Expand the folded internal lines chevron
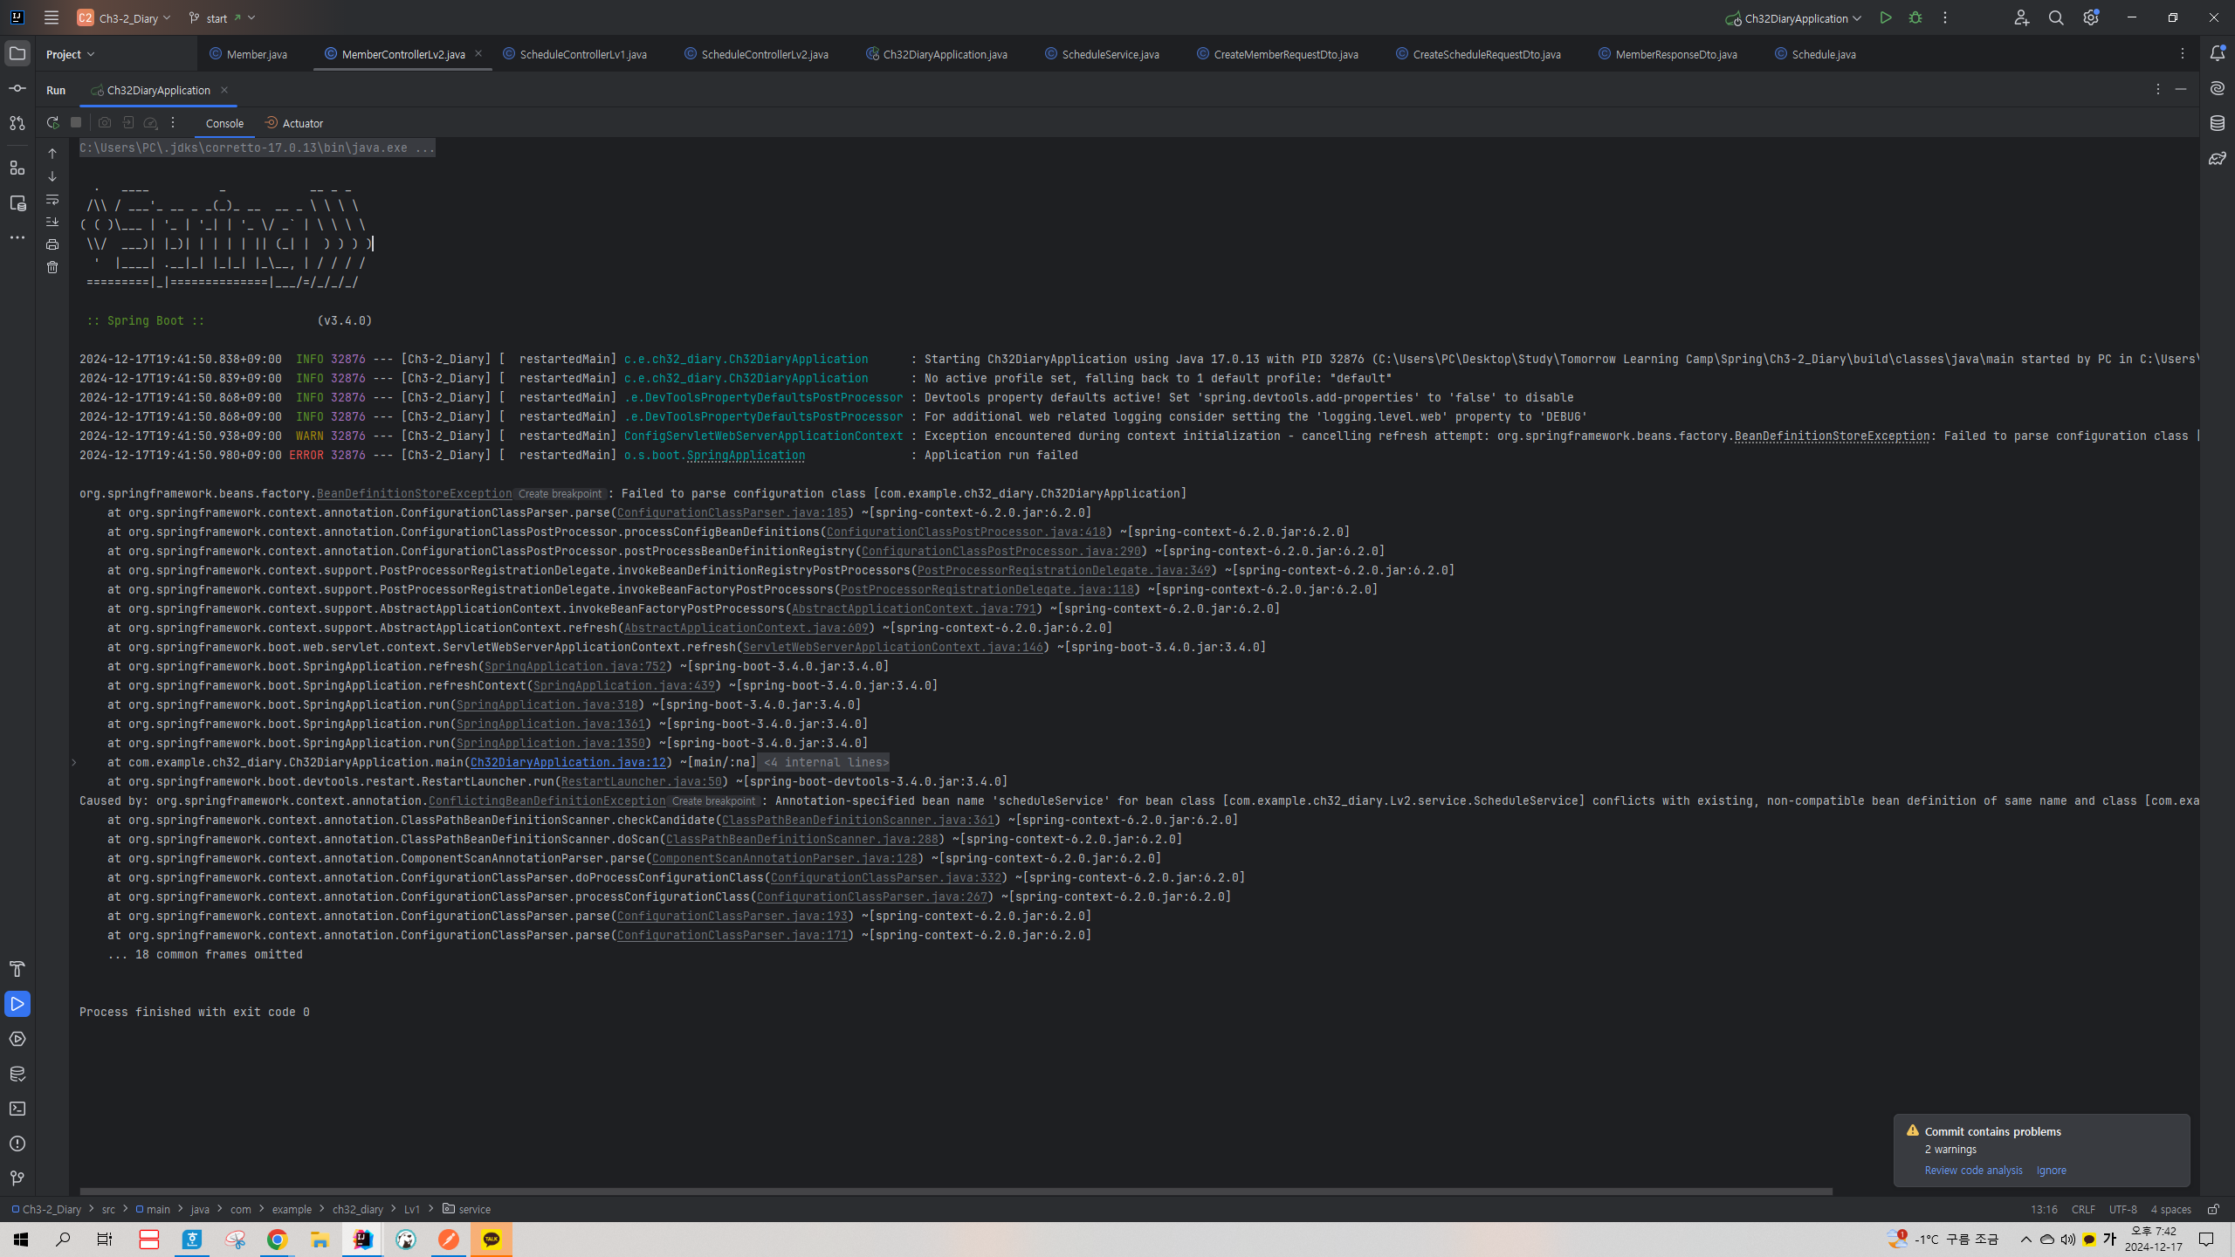Image resolution: width=2235 pixels, height=1257 pixels. (74, 762)
